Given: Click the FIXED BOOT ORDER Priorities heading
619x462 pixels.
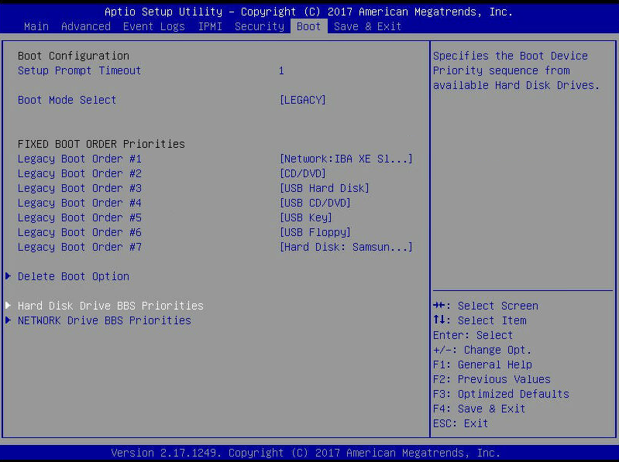Looking at the screenshot, I should [x=101, y=144].
